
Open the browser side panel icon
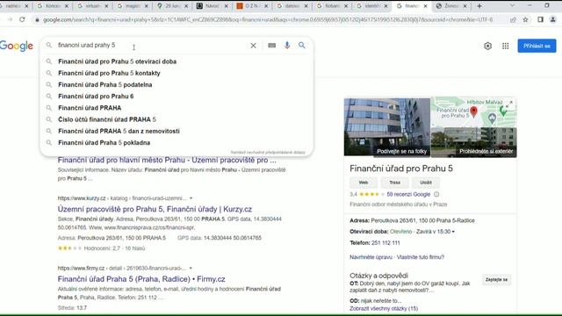pyautogui.click(x=541, y=19)
